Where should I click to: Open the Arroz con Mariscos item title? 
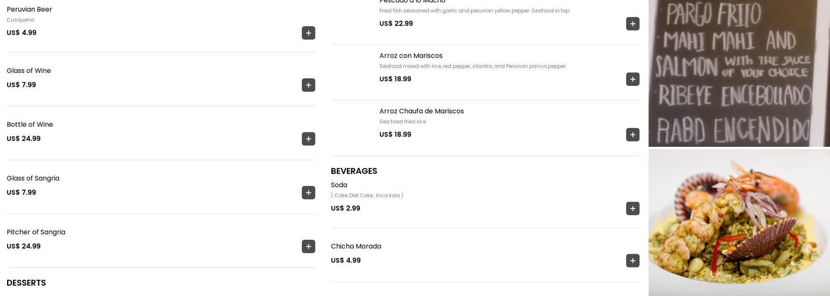pos(411,56)
